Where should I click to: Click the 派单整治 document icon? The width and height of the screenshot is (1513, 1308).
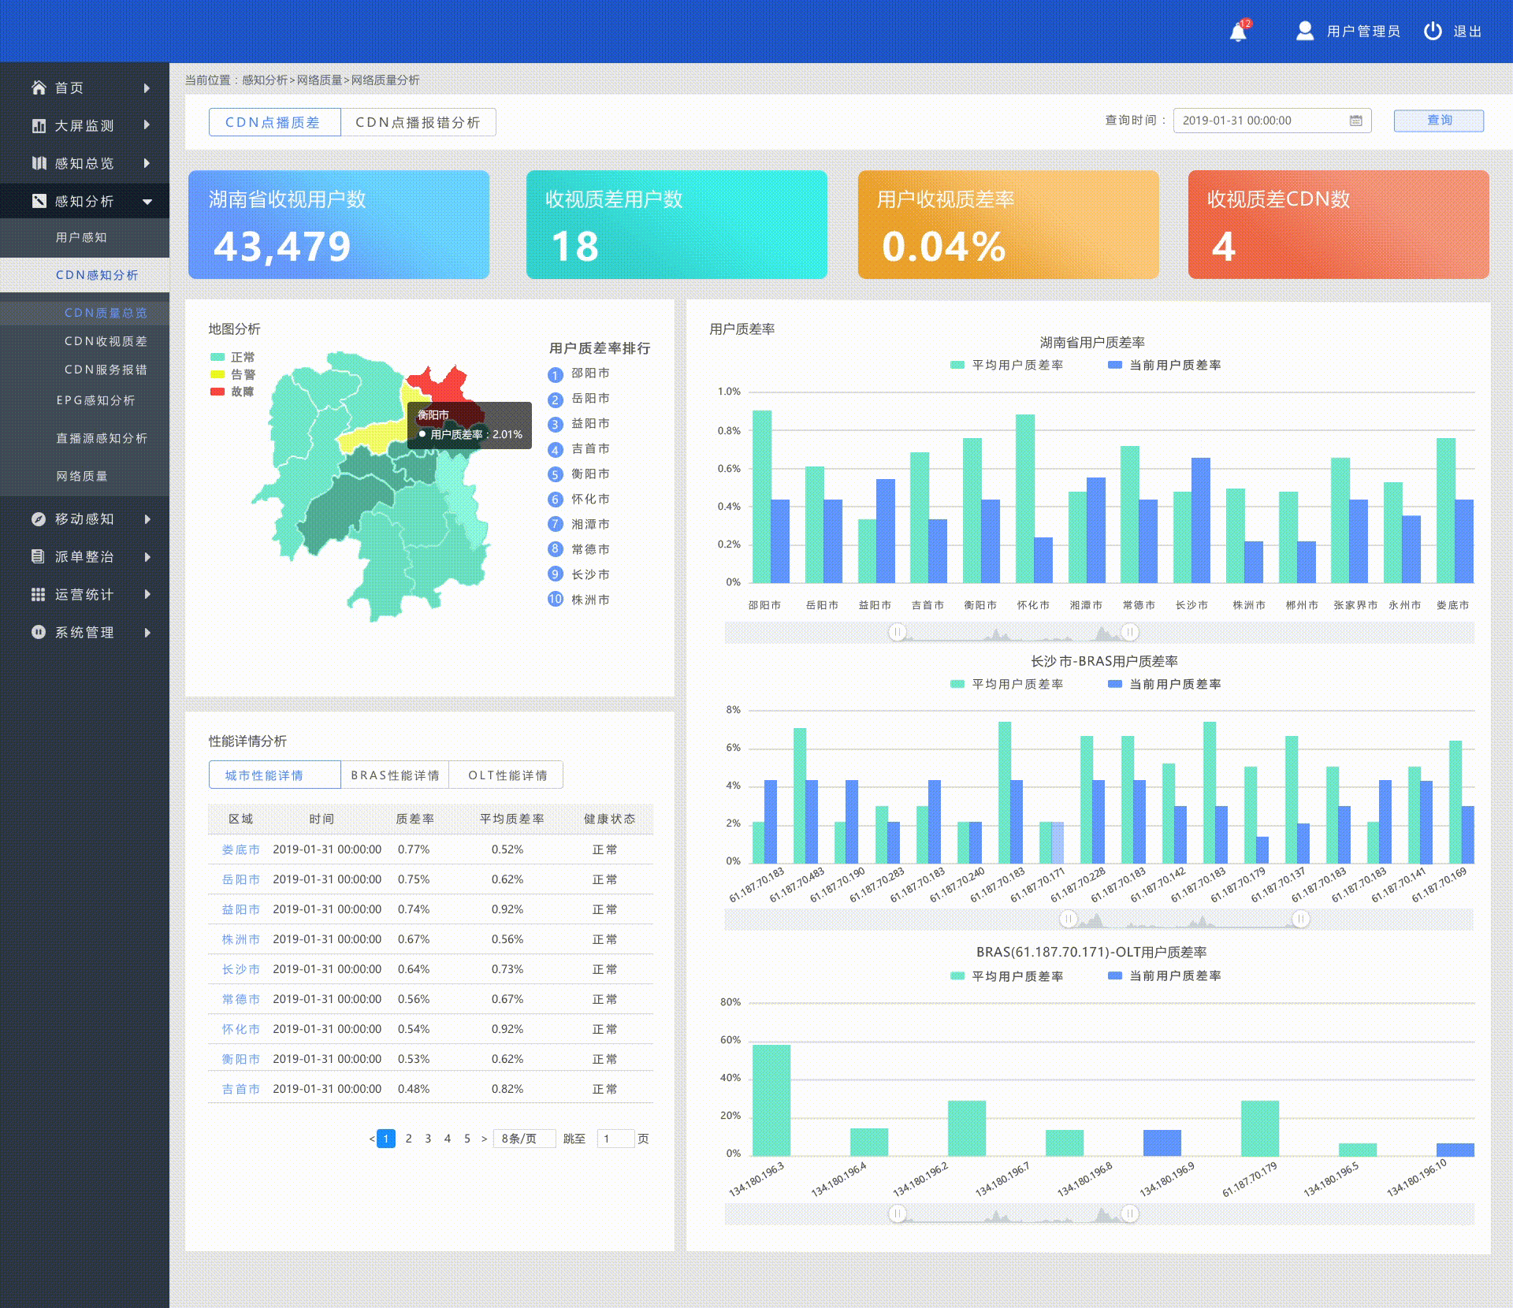pyautogui.click(x=38, y=556)
